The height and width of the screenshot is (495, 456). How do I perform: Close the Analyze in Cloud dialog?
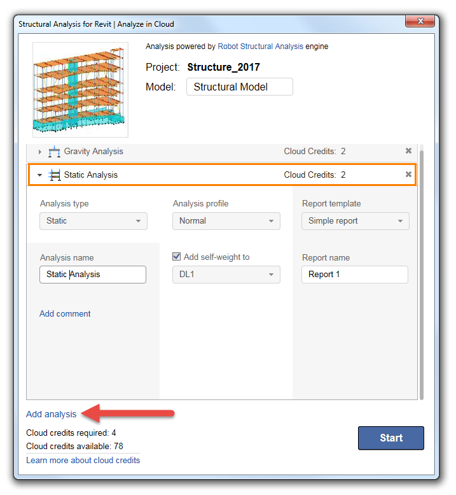pos(420,21)
